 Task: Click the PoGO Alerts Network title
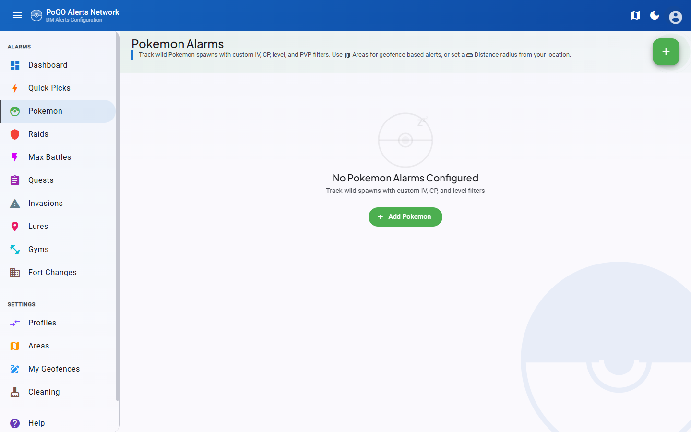click(x=83, y=12)
